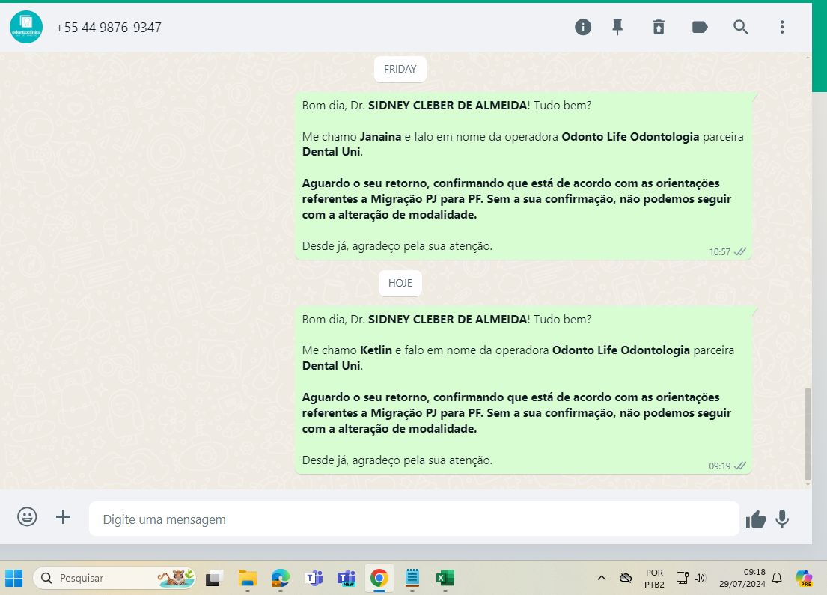The image size is (827, 595).
Task: Click the name Janaina in message
Action: click(x=380, y=137)
